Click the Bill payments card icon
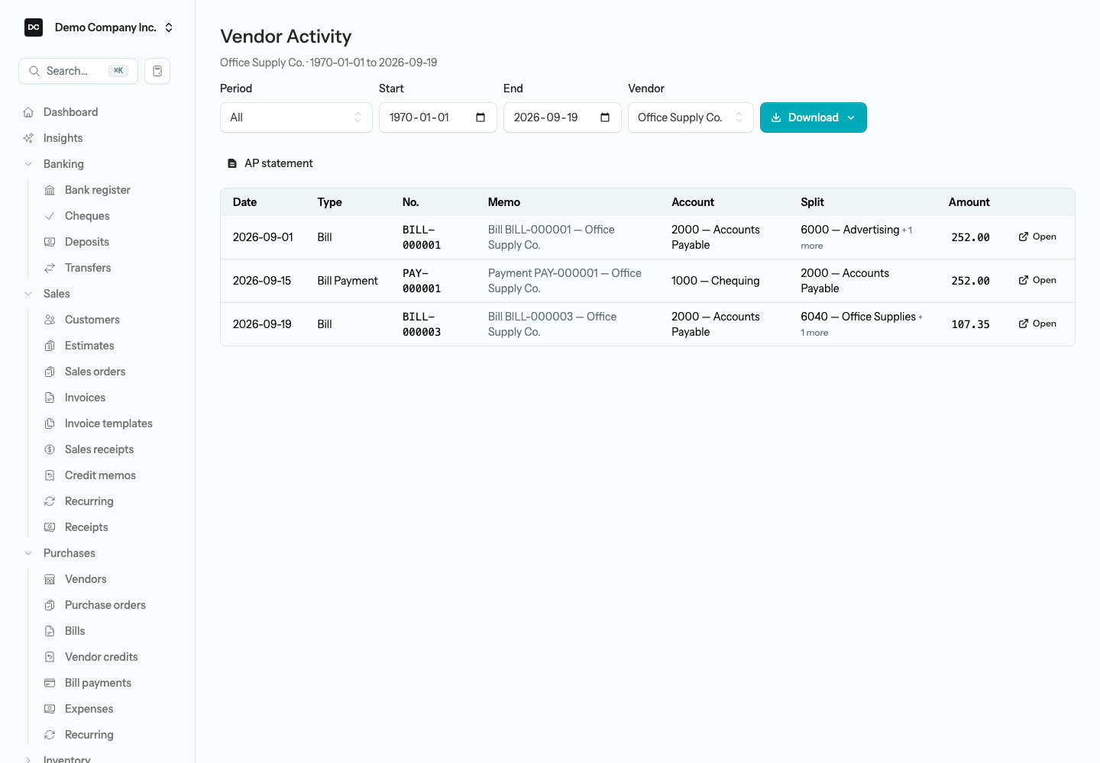Image resolution: width=1100 pixels, height=763 pixels. click(x=50, y=683)
